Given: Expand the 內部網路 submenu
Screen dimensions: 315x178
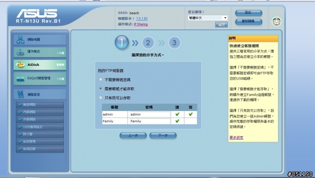Looking at the screenshot, I should (x=40, y=112).
